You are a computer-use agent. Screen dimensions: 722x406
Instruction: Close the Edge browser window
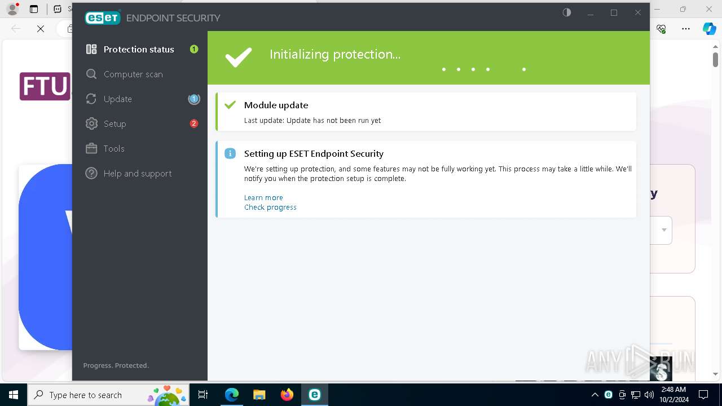709,9
